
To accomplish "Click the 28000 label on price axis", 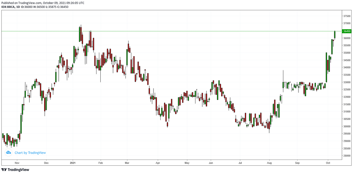I will coord(346,156).
